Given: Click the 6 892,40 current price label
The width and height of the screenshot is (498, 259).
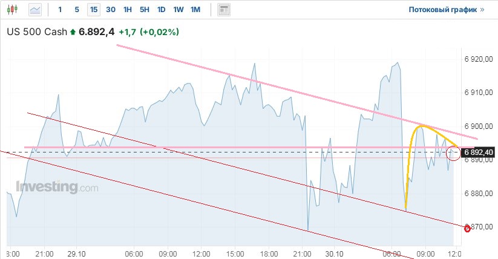Looking at the screenshot, I should (479, 152).
